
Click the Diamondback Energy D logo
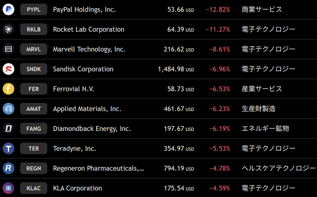pos(8,129)
